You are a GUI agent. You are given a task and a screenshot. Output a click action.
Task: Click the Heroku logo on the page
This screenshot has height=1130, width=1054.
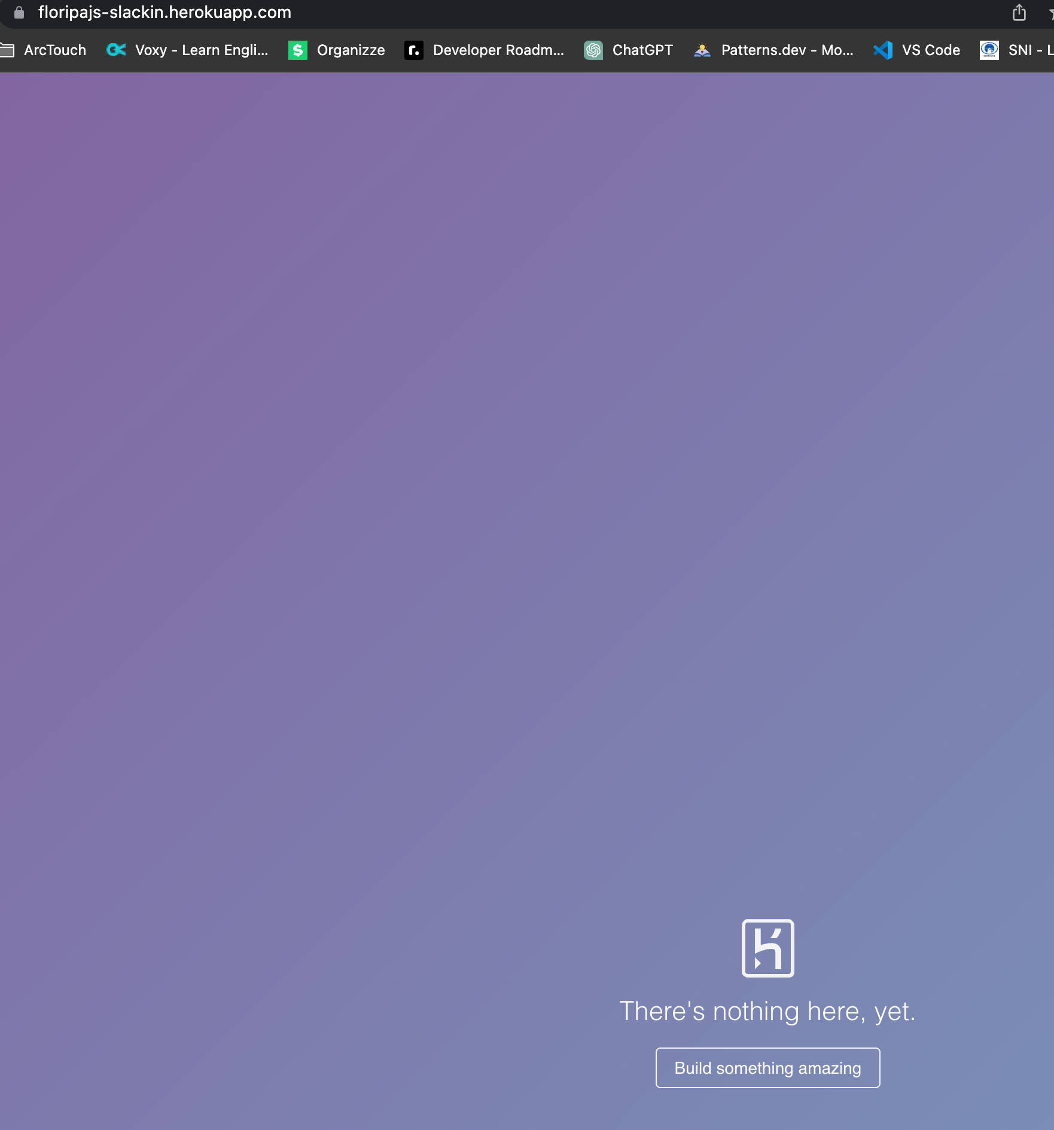click(768, 948)
